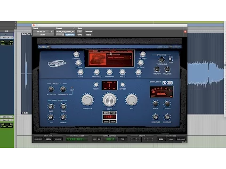Enable the DOT note modifier
Viewport: 226px width, 169px height.
tap(106, 122)
